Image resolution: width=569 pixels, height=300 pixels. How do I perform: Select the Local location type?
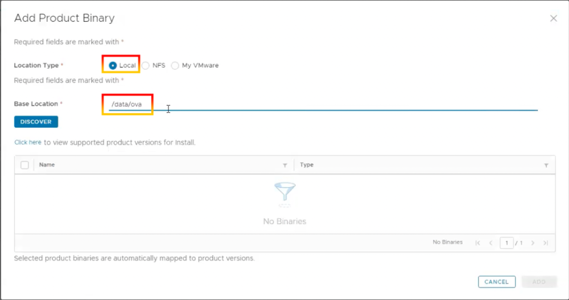112,66
